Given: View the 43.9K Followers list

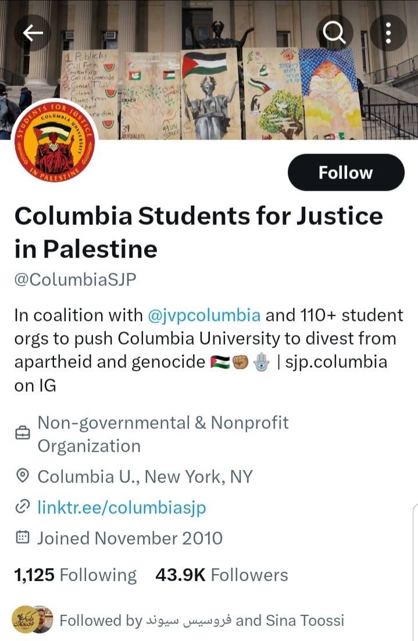Looking at the screenshot, I should (x=221, y=575).
